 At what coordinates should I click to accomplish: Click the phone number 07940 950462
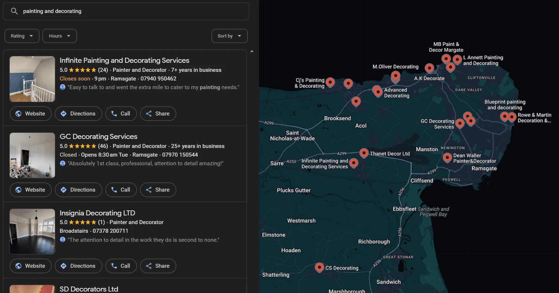[x=159, y=79]
